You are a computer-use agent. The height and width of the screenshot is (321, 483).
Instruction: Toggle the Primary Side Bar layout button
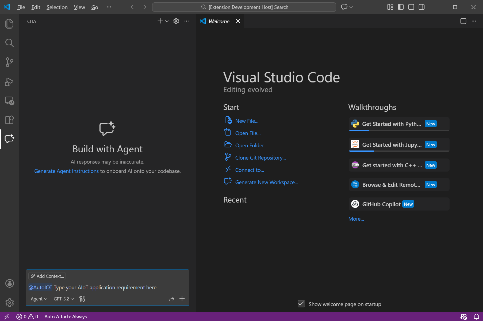(401, 7)
